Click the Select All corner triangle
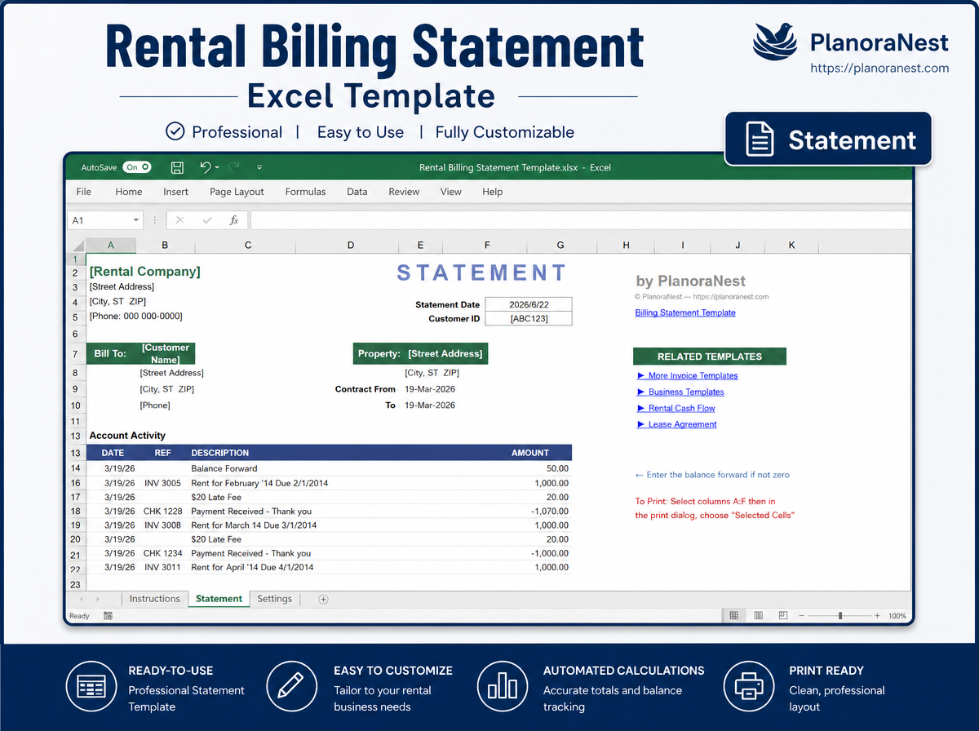 [x=77, y=245]
